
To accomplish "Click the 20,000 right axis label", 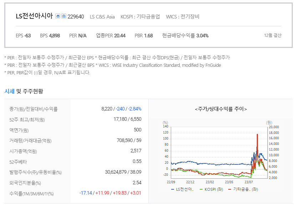I will coord(274,127).
